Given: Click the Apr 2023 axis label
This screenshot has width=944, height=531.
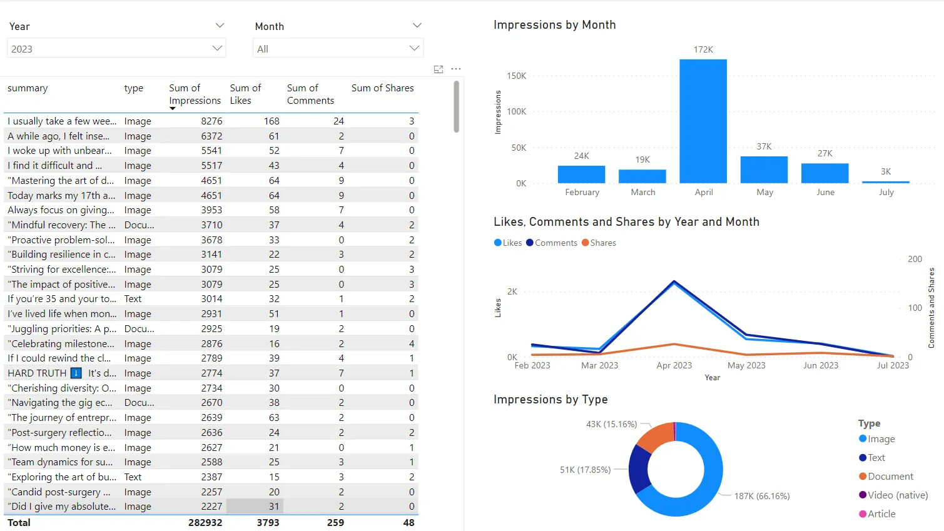Looking at the screenshot, I should 674,365.
